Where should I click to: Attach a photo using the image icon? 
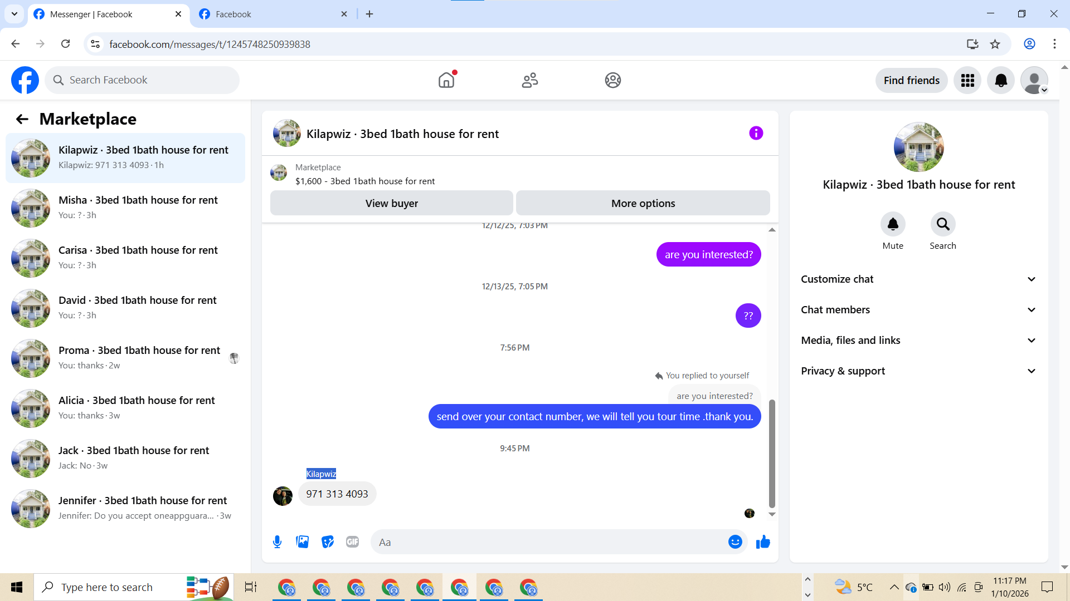(302, 542)
